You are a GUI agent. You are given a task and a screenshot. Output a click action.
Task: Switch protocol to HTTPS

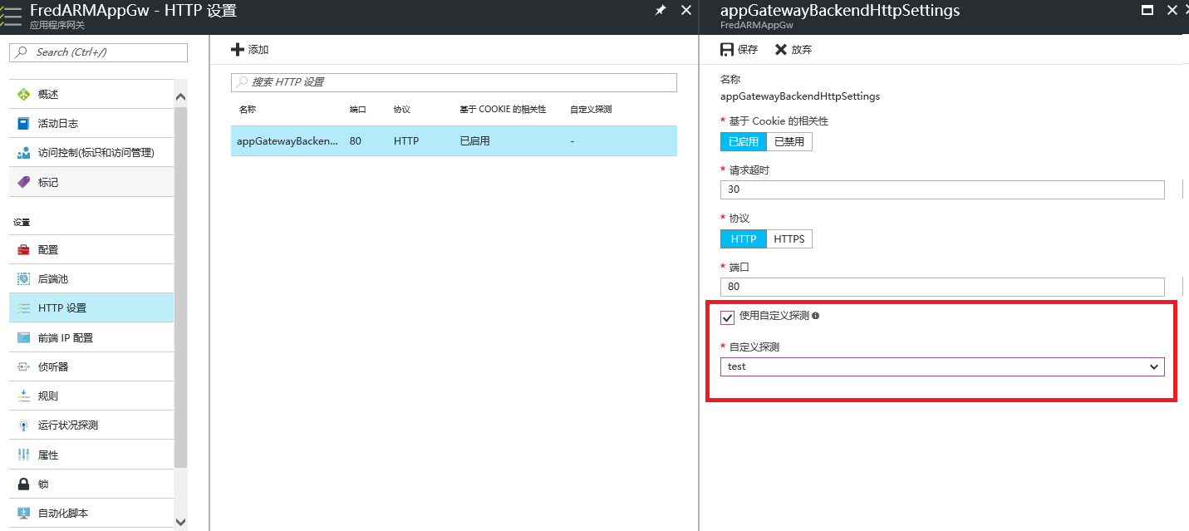tap(789, 239)
